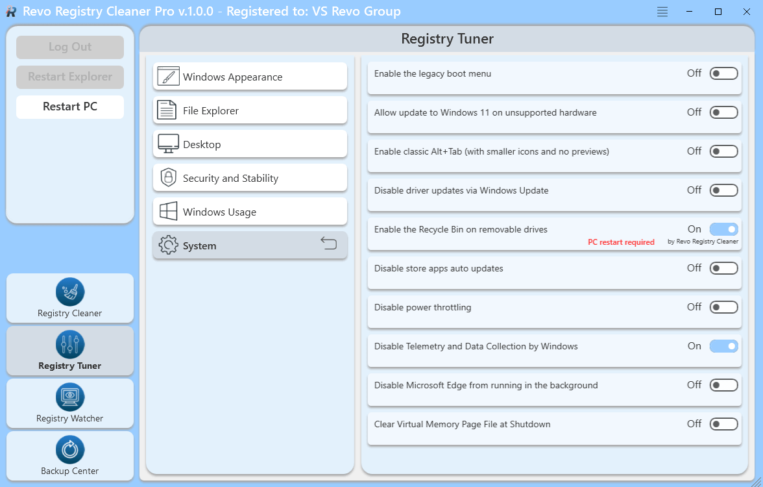Image resolution: width=763 pixels, height=487 pixels.
Task: Disable Recycle Bin on removable drives toggle
Action: pos(723,229)
